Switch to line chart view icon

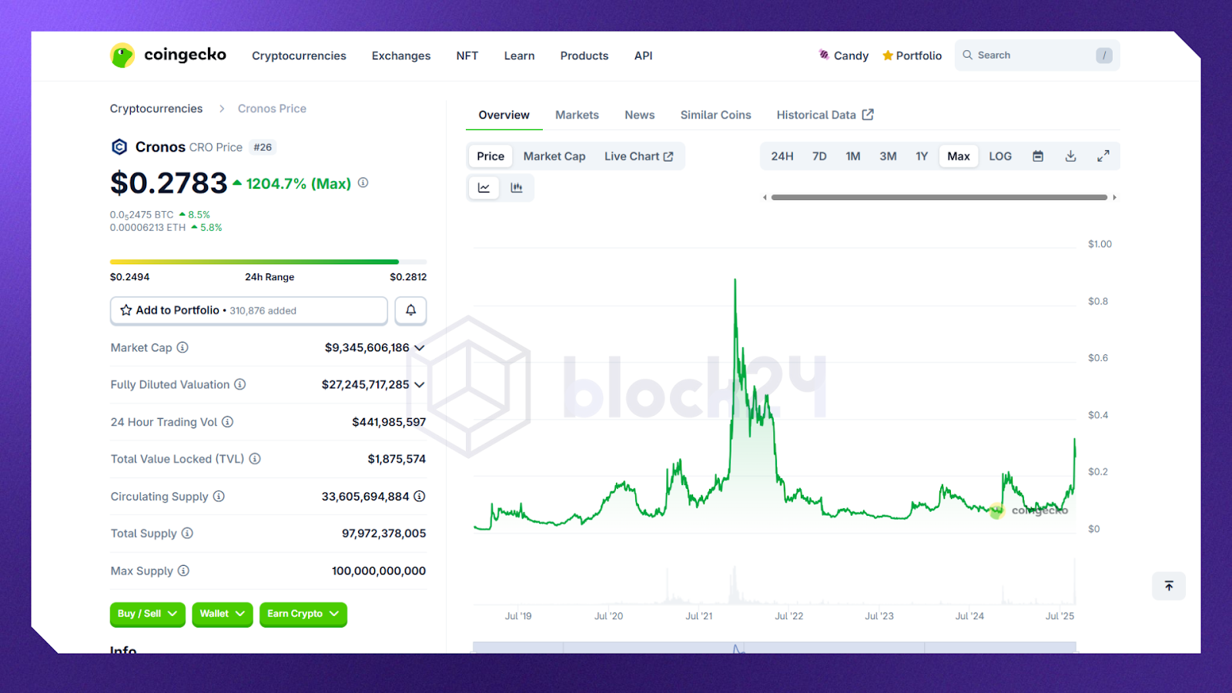484,187
